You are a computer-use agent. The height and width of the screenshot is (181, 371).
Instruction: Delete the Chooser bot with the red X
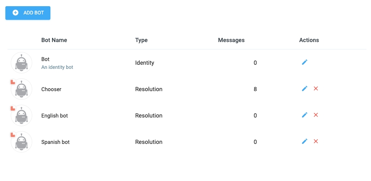click(x=316, y=89)
